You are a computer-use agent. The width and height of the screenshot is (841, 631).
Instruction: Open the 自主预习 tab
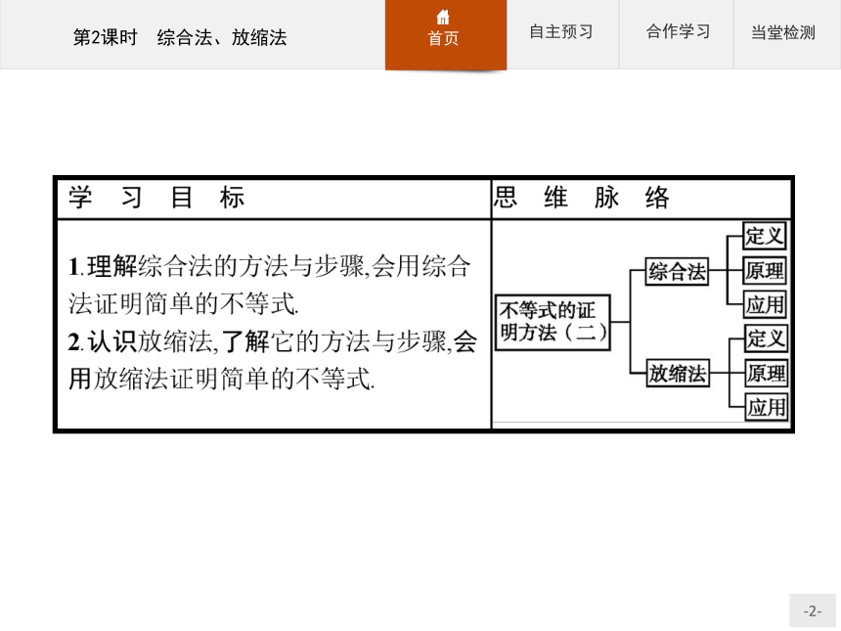click(x=561, y=31)
